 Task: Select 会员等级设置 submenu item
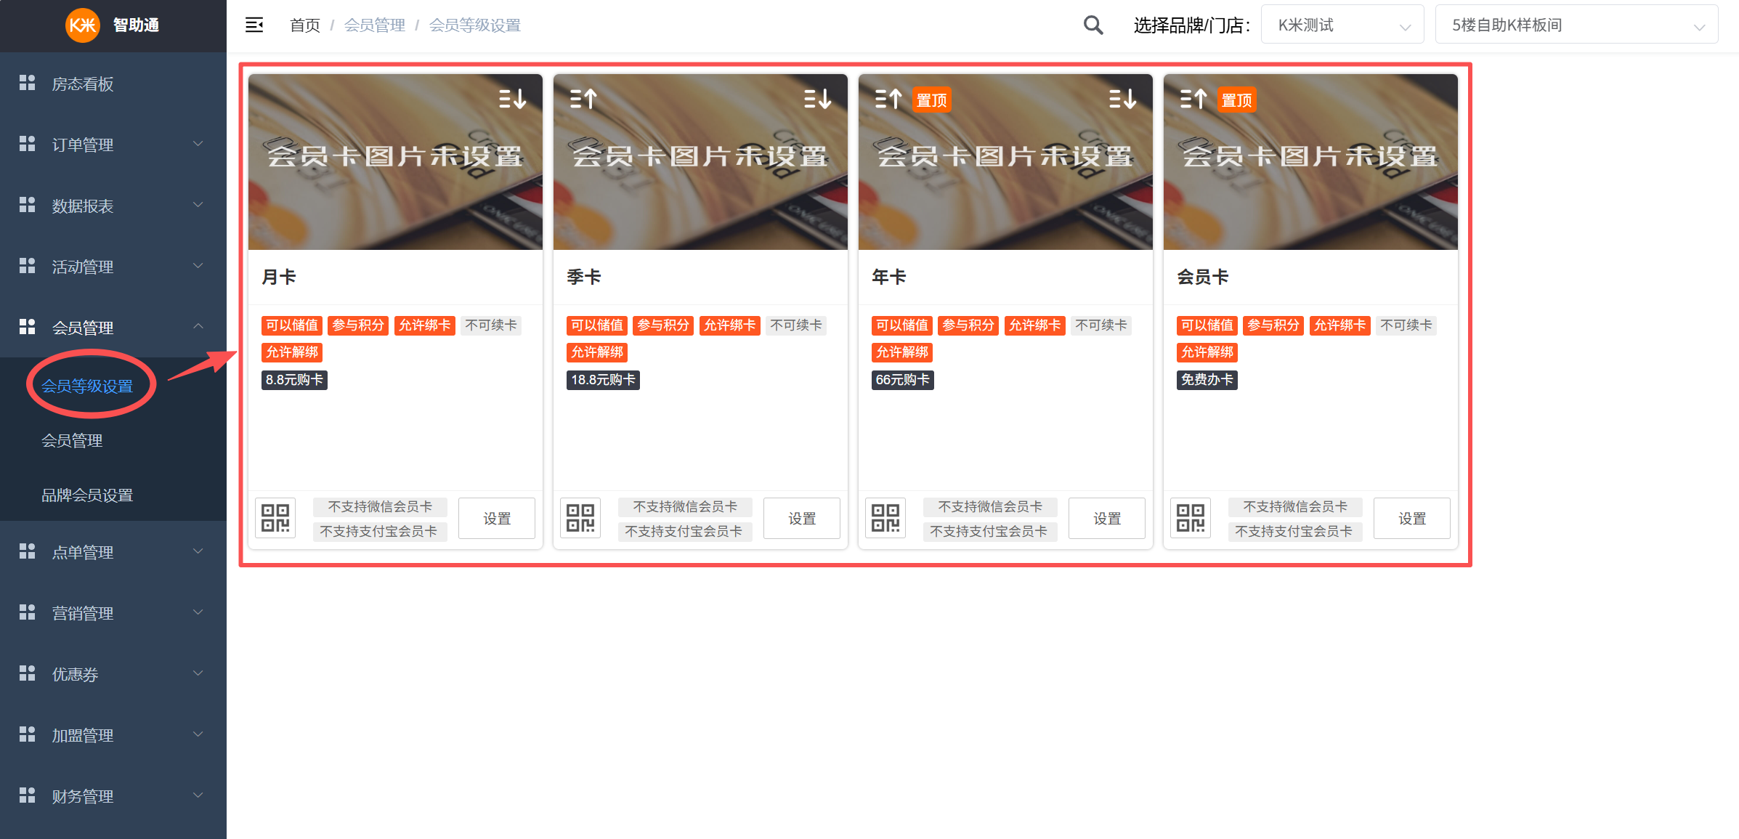[87, 386]
